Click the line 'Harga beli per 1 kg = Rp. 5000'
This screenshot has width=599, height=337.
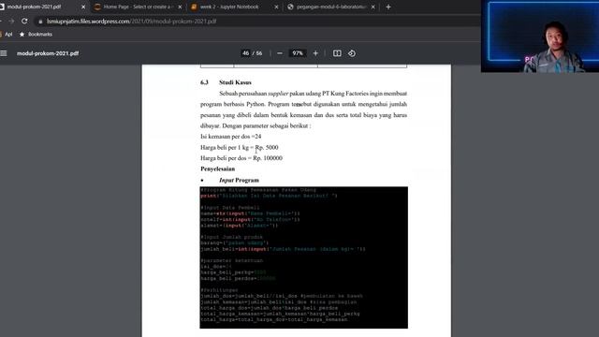[x=240, y=148]
